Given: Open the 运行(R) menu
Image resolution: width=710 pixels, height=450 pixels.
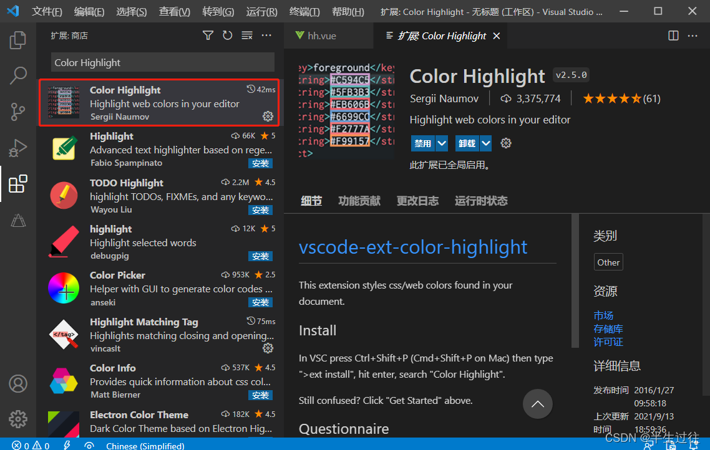Looking at the screenshot, I should click(261, 12).
